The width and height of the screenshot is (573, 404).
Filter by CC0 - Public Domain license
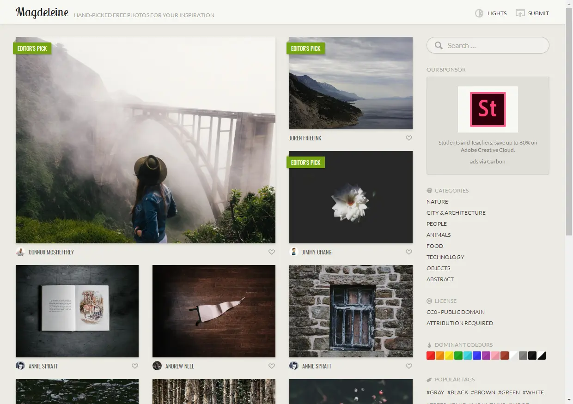click(x=456, y=312)
